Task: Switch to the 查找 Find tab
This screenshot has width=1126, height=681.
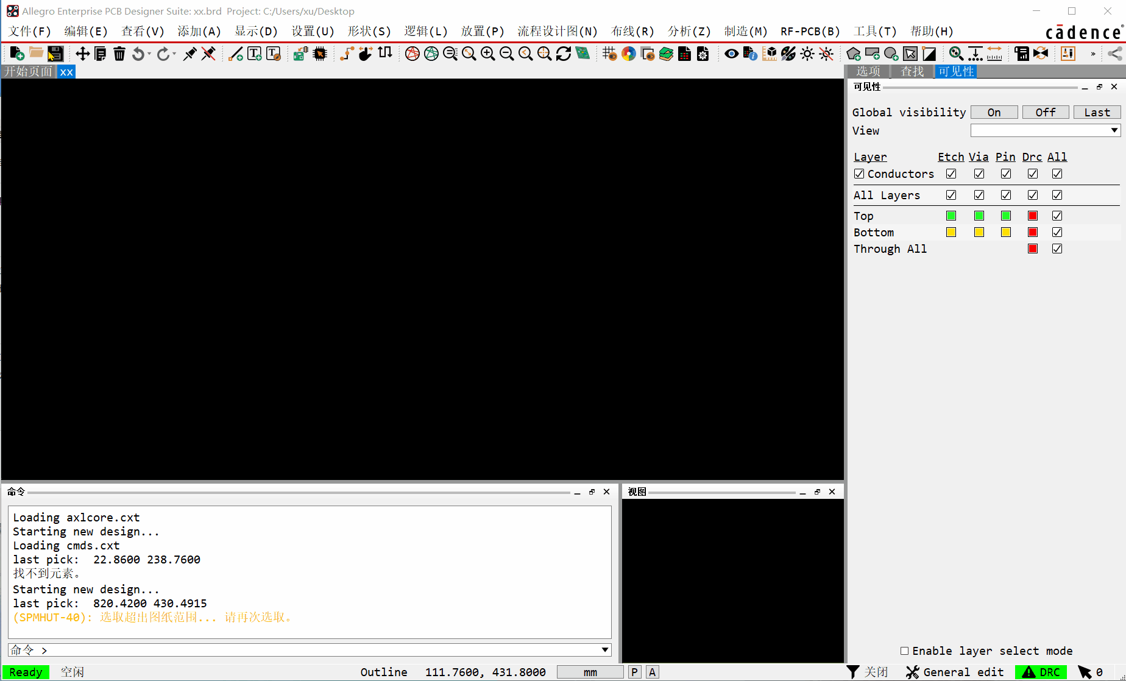Action: (x=912, y=72)
